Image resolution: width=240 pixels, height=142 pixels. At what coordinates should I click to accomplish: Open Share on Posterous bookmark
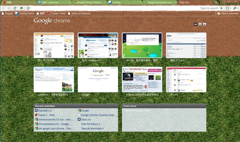pos(79,13)
